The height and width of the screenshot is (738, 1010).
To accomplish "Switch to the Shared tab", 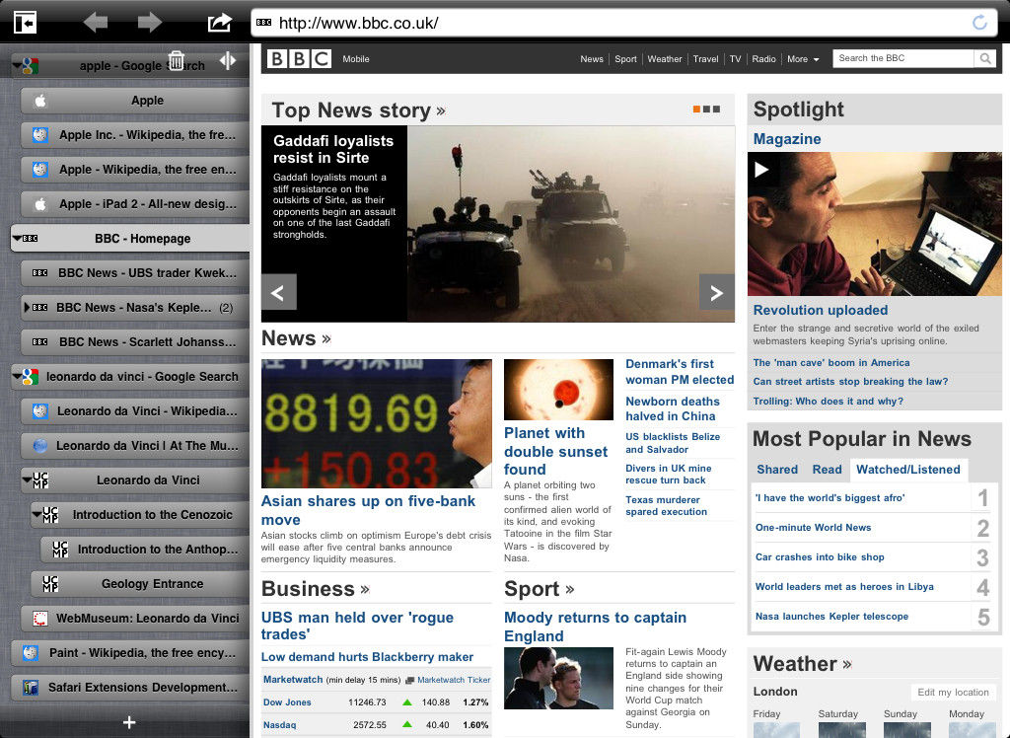I will 777,470.
